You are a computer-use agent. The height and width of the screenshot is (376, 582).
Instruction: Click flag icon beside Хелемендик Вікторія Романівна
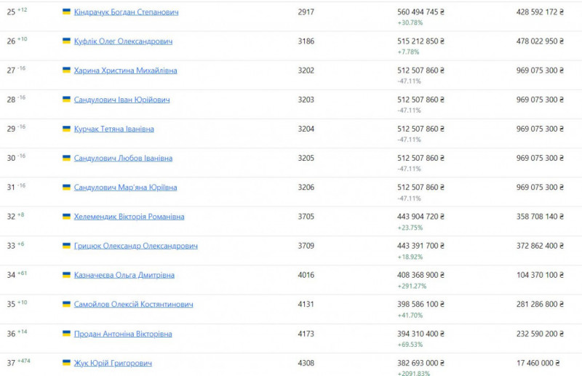coord(66,217)
